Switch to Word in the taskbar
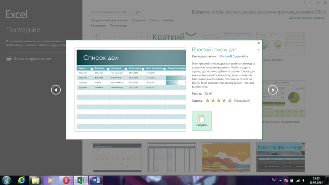Image resolution: width=329 pixels, height=185 pixels. coord(96,180)
